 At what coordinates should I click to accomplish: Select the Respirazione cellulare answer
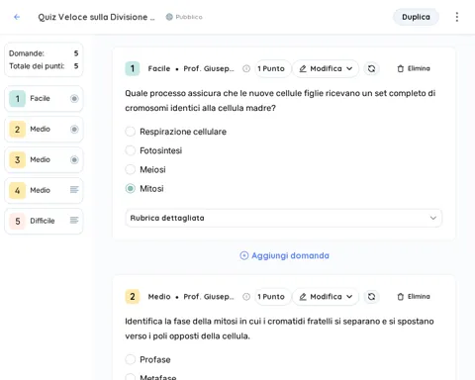(x=130, y=132)
